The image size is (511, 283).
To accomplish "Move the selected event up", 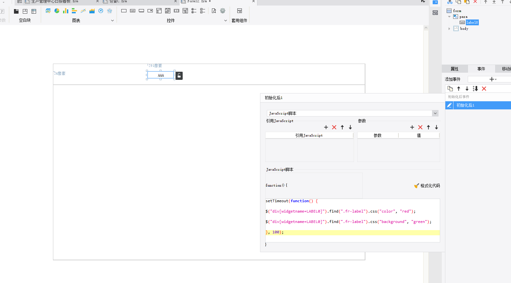I will coord(459,89).
